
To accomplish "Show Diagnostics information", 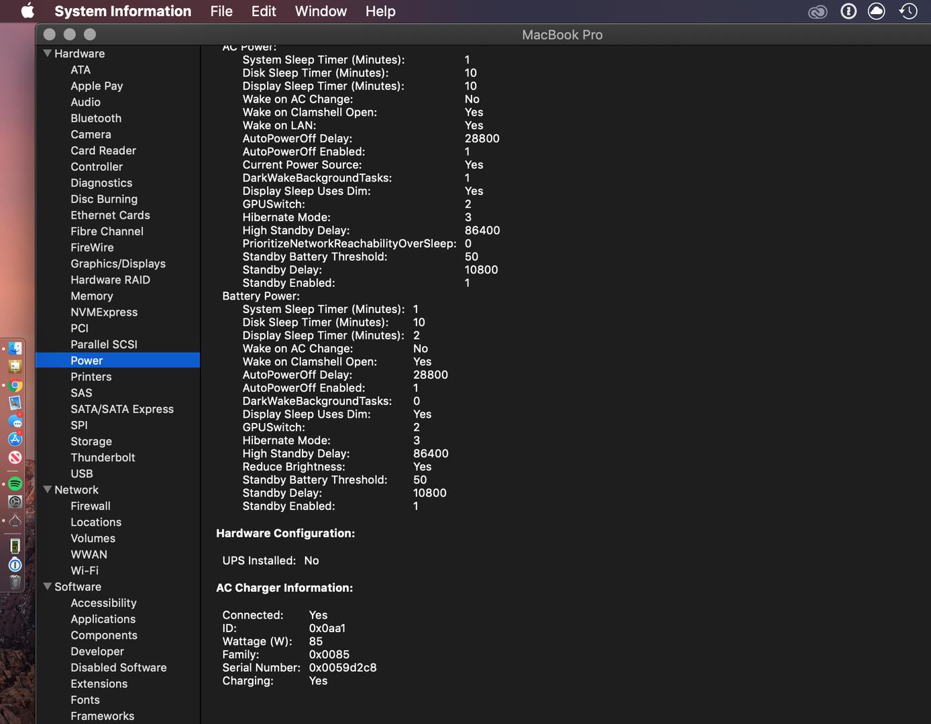I will click(x=101, y=182).
